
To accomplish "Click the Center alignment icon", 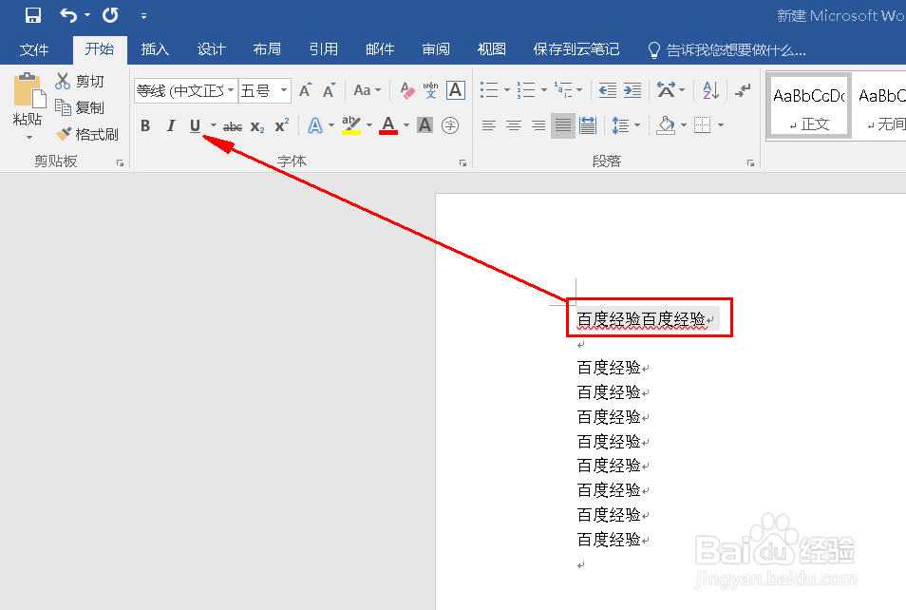I will pyautogui.click(x=513, y=124).
